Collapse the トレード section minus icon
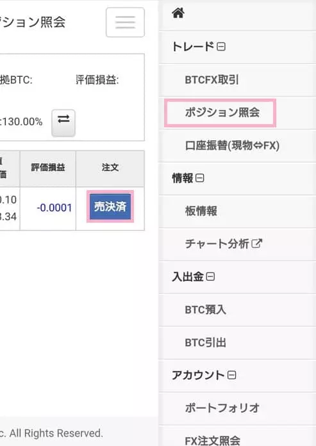The image size is (316, 446). [221, 47]
